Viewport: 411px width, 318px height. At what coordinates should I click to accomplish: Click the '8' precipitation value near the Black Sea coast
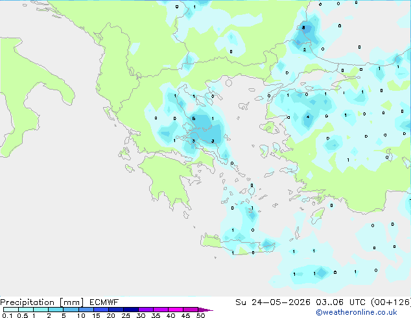click(303, 27)
